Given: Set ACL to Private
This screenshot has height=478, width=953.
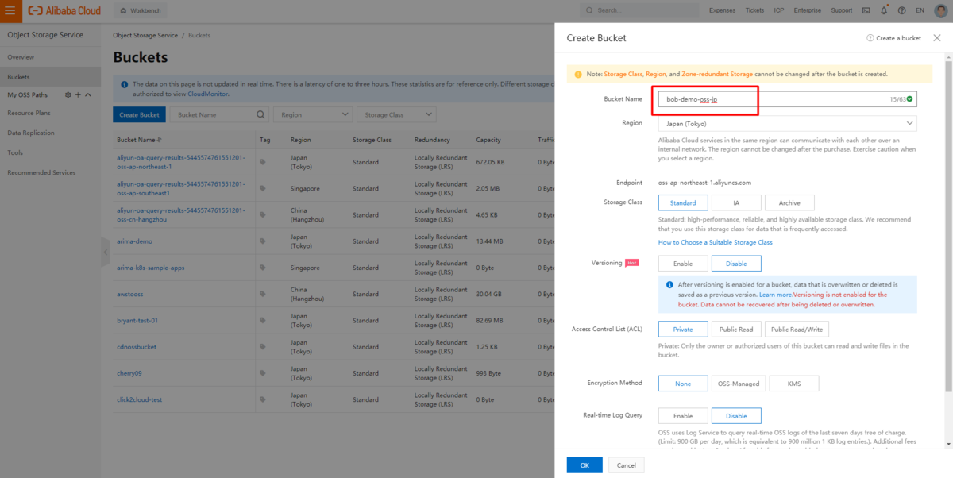Looking at the screenshot, I should pos(683,329).
